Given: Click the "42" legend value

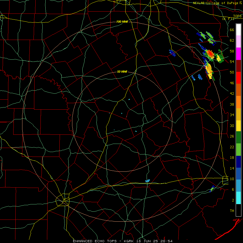Looking at the screenshot, I should pyautogui.click(x=232, y=94).
